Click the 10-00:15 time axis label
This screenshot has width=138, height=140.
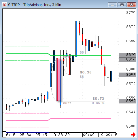pos(108,135)
